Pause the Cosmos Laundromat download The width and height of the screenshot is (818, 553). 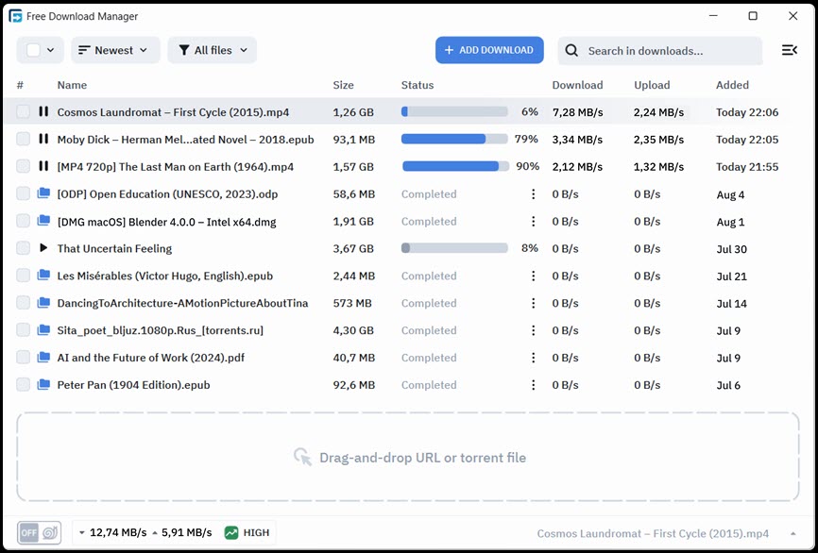[x=43, y=111]
